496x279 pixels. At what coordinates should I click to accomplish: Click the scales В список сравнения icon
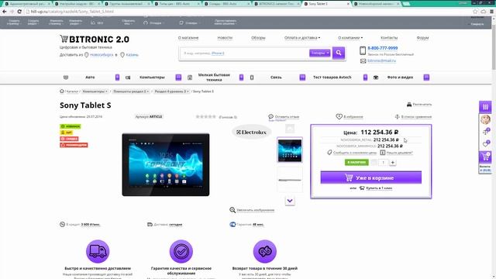[x=398, y=117]
